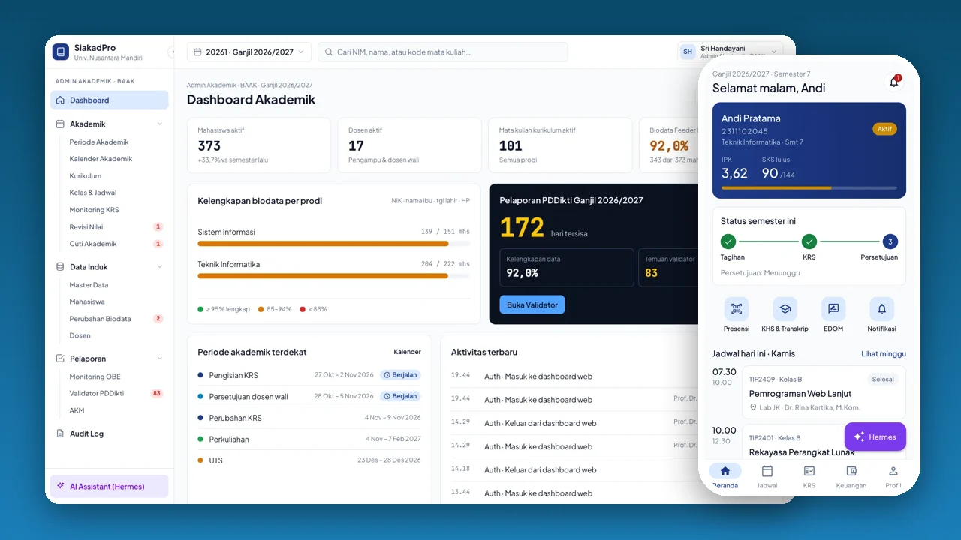This screenshot has height=540, width=961.
Task: Switch to the Keuangan tab in mobile app
Action: (x=851, y=476)
